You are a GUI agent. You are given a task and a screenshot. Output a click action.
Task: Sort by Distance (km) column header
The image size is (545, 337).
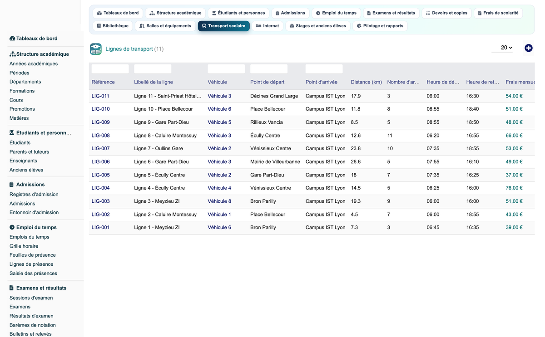366,82
